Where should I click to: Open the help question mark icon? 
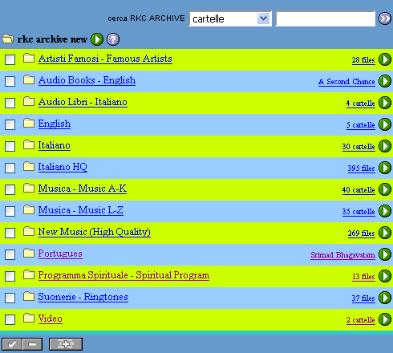113,39
